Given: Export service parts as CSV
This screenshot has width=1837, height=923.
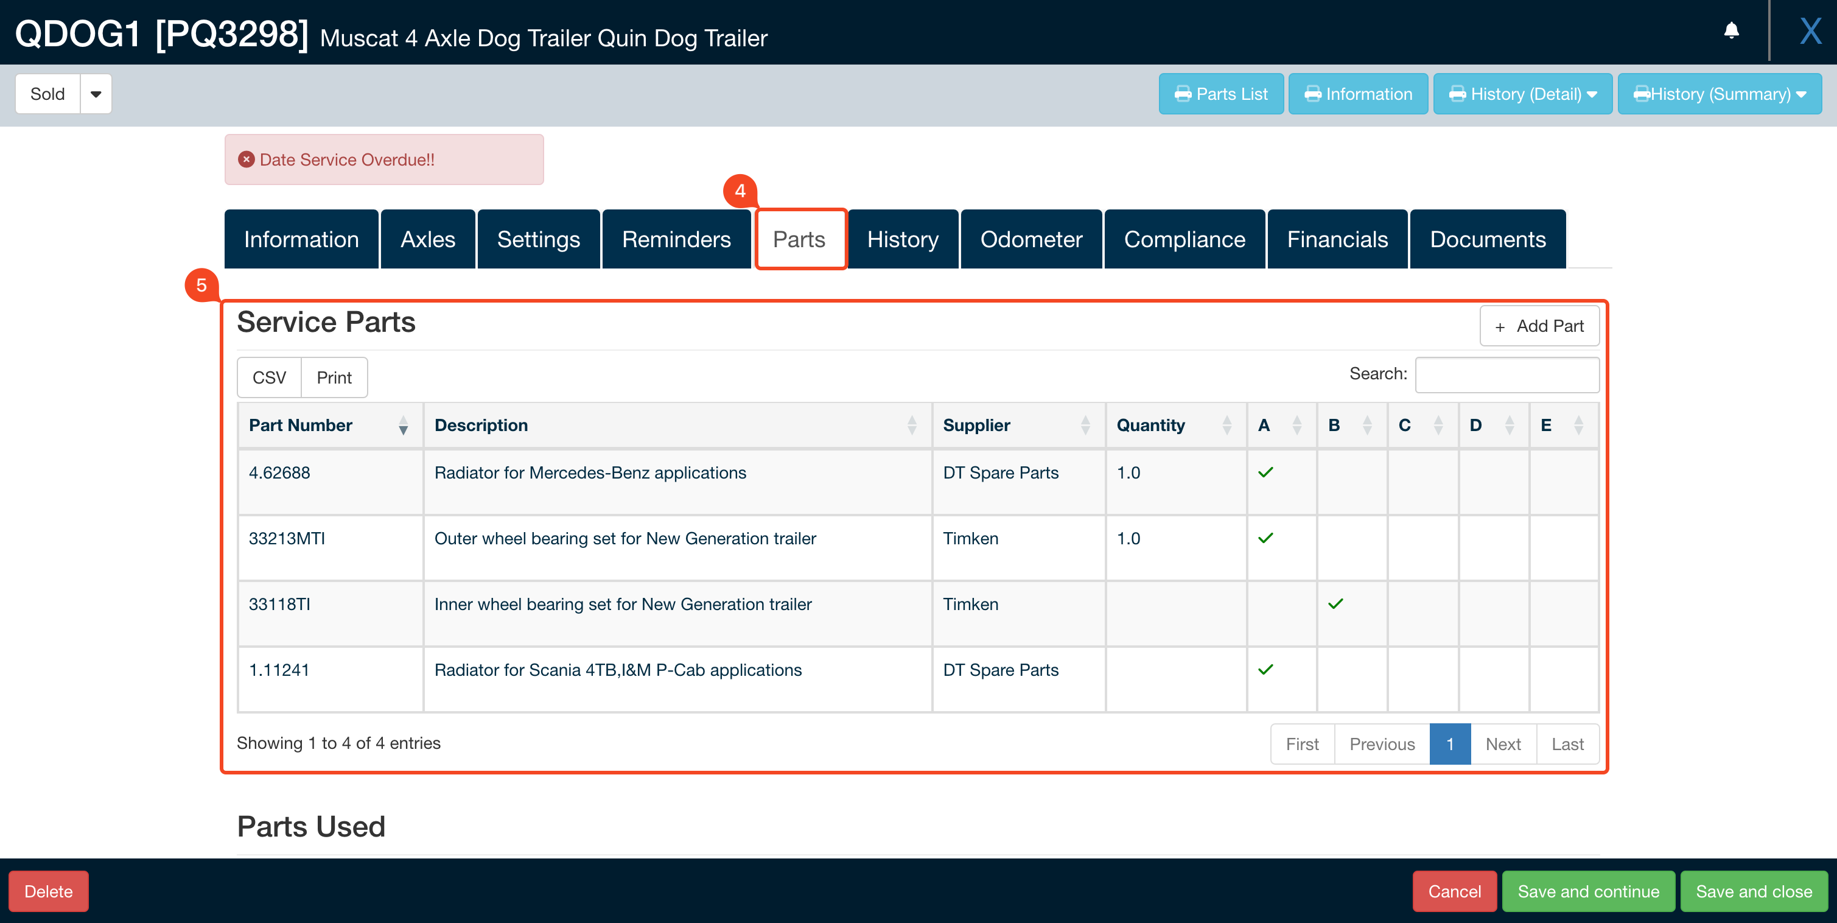Looking at the screenshot, I should tap(269, 377).
